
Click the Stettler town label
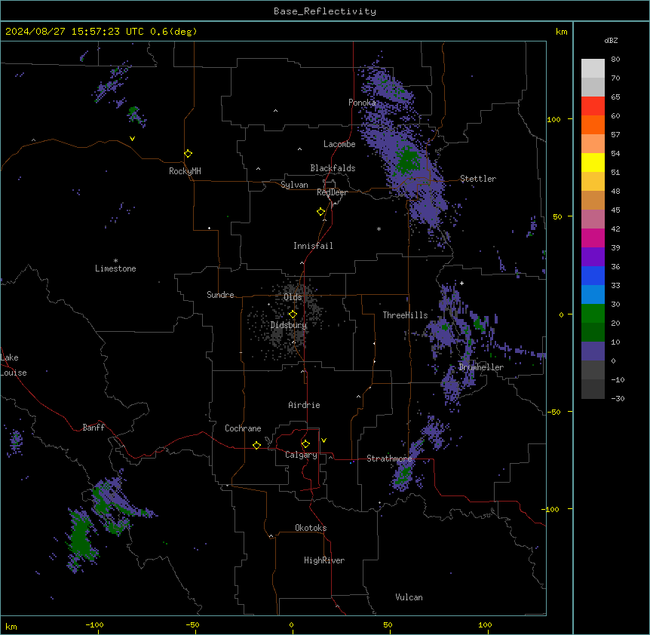point(478,179)
